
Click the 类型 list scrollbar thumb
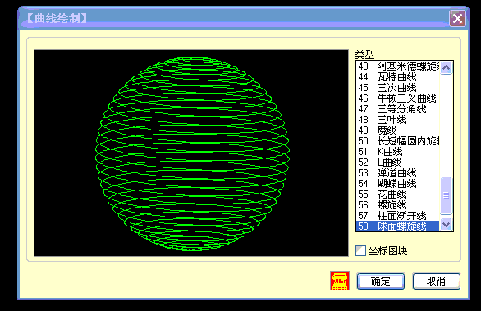446,195
